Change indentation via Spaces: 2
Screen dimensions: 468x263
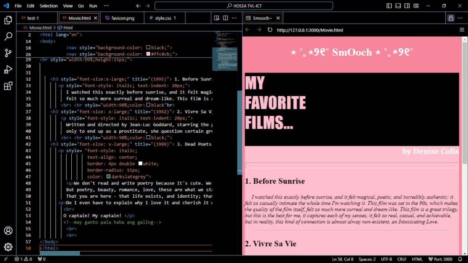[367, 259]
